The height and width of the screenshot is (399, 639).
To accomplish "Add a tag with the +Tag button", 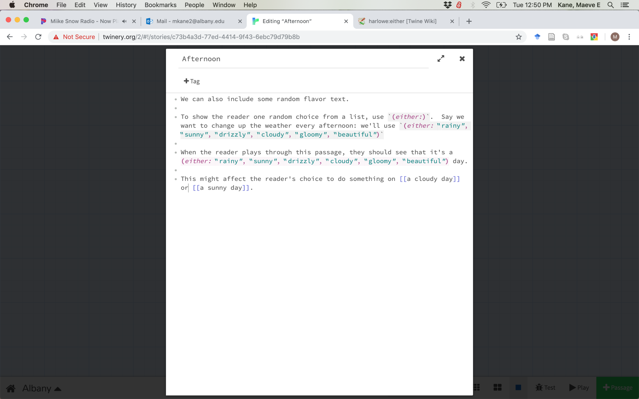I will click(192, 81).
